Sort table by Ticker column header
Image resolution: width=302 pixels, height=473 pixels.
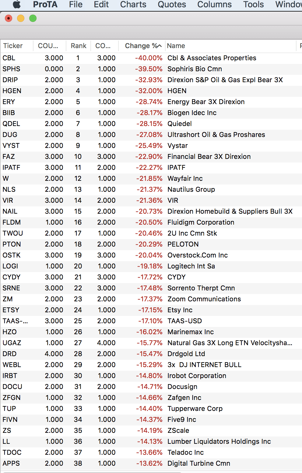click(x=13, y=46)
